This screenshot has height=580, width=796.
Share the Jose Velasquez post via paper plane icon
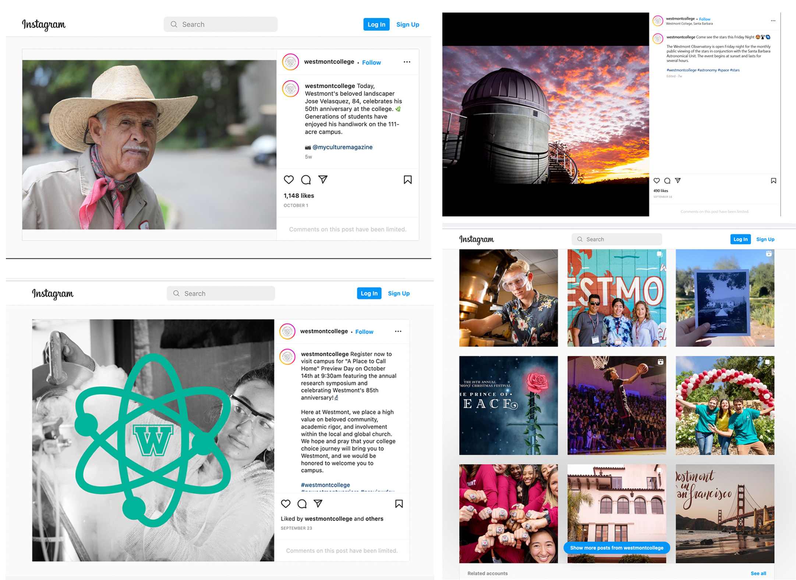[x=323, y=179]
